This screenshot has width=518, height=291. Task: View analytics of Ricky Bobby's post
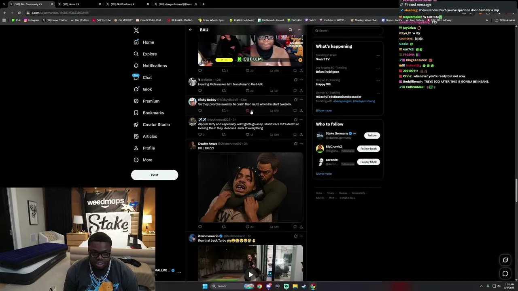point(274,111)
